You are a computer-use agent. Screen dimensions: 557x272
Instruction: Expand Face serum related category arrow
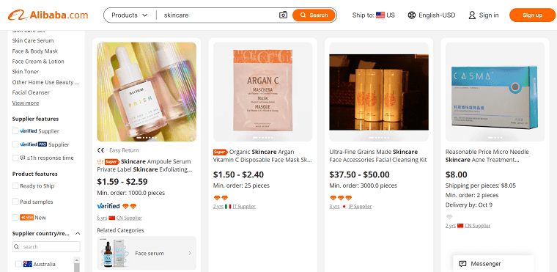point(190,254)
